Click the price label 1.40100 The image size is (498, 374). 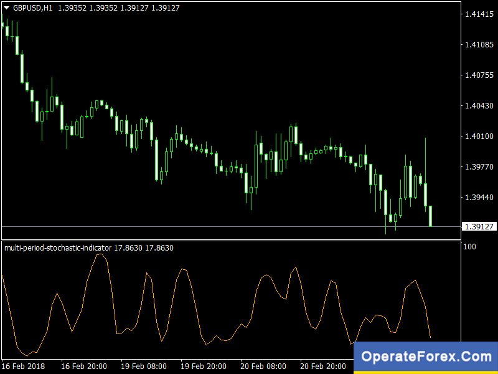coord(479,137)
